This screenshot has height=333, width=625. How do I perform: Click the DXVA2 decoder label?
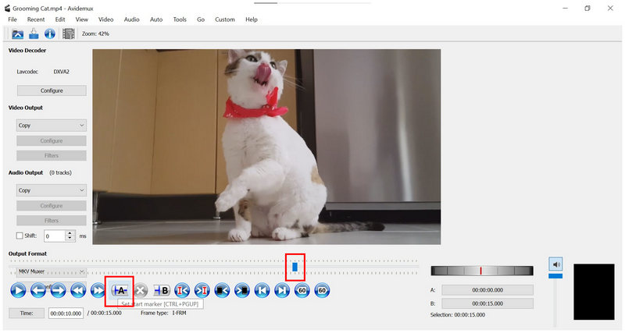[62, 72]
